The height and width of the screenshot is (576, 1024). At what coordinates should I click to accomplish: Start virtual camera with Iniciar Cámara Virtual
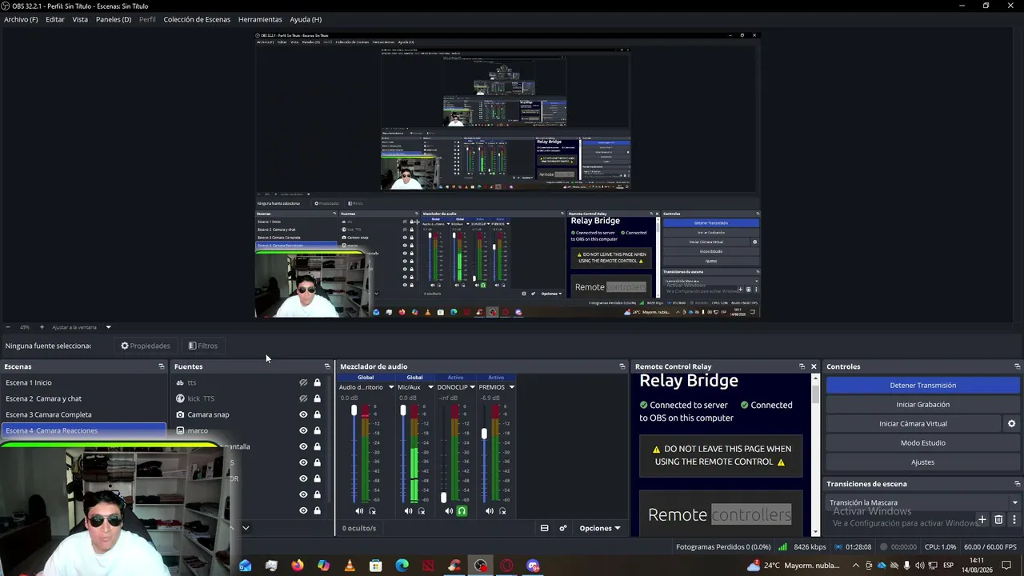point(913,424)
